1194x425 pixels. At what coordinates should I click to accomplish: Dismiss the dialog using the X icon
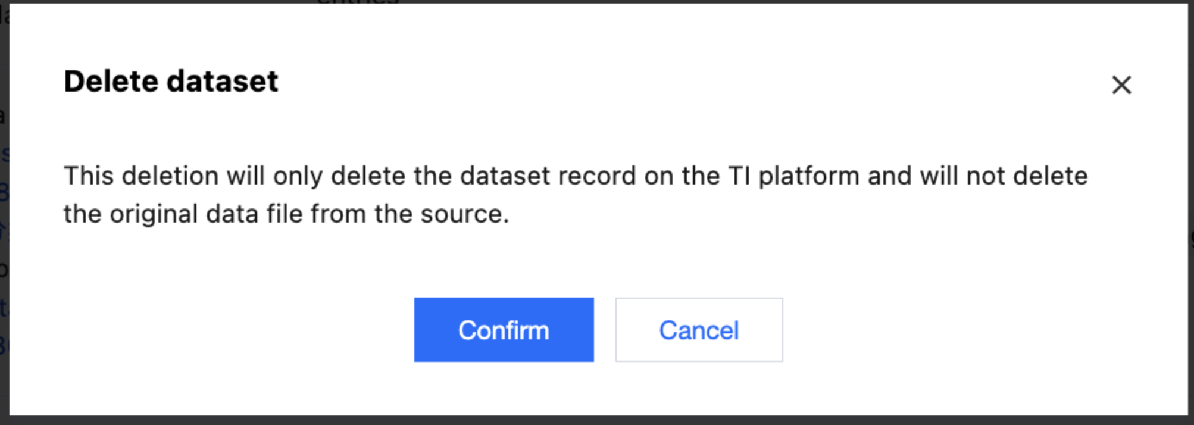pyautogui.click(x=1121, y=85)
